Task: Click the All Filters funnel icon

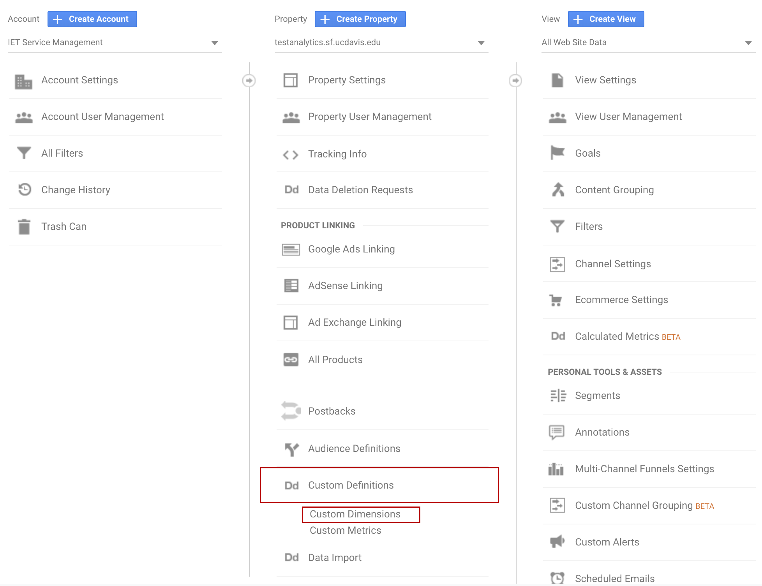Action: pos(24,153)
